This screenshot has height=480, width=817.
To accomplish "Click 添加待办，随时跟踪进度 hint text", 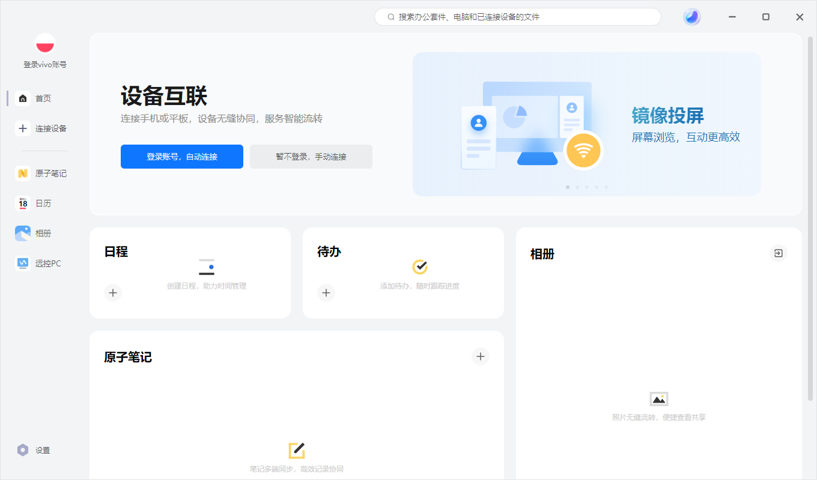I will (420, 286).
